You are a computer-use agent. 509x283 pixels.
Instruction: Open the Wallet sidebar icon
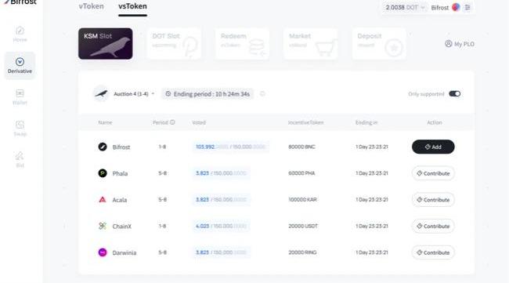[20, 97]
